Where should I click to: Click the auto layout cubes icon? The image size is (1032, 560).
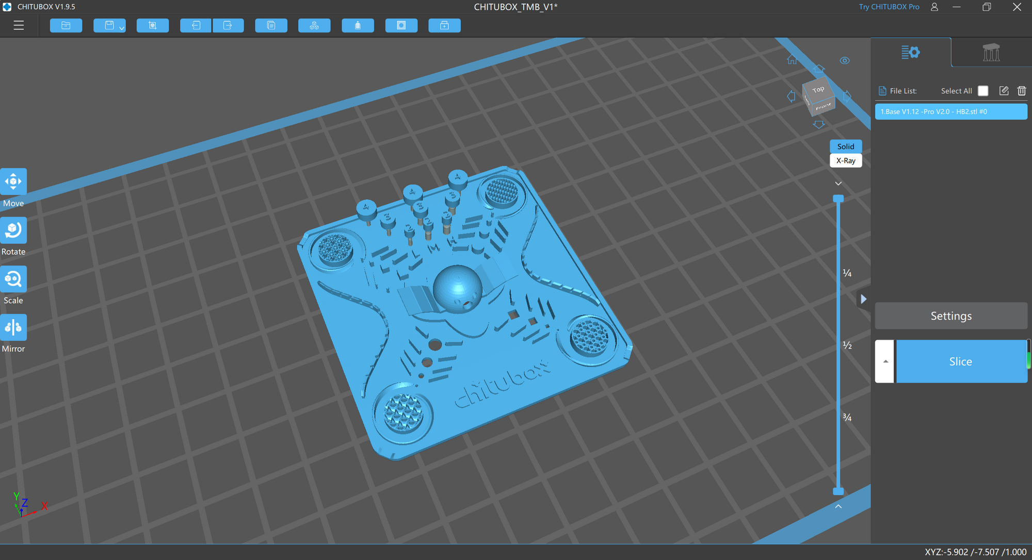click(x=314, y=25)
